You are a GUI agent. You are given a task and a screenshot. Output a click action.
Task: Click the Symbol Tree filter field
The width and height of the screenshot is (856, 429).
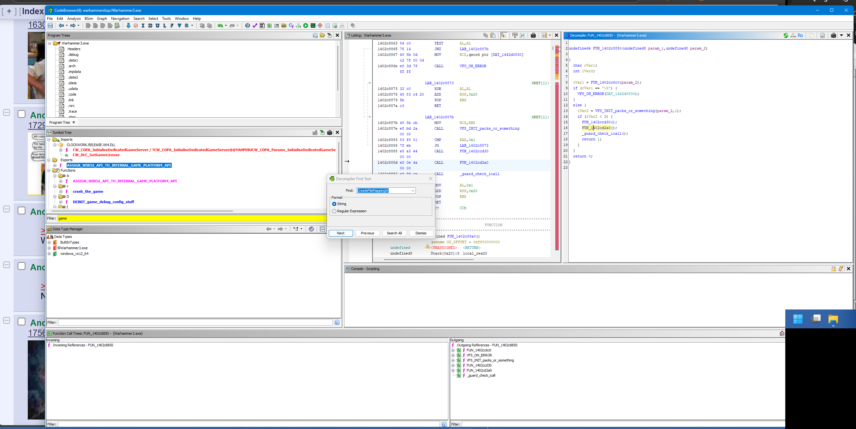coord(192,219)
